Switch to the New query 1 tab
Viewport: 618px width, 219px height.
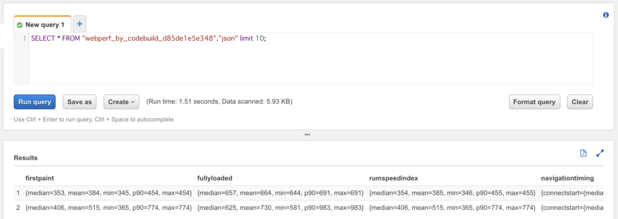tap(43, 25)
